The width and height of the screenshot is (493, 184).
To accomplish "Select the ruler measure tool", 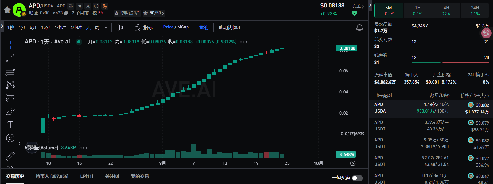I will pos(10,156).
